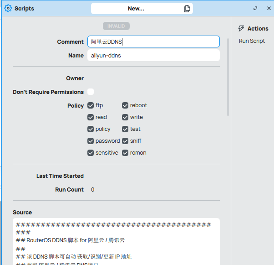Close the Scripts panel
This screenshot has height=265, width=274.
[269, 8]
